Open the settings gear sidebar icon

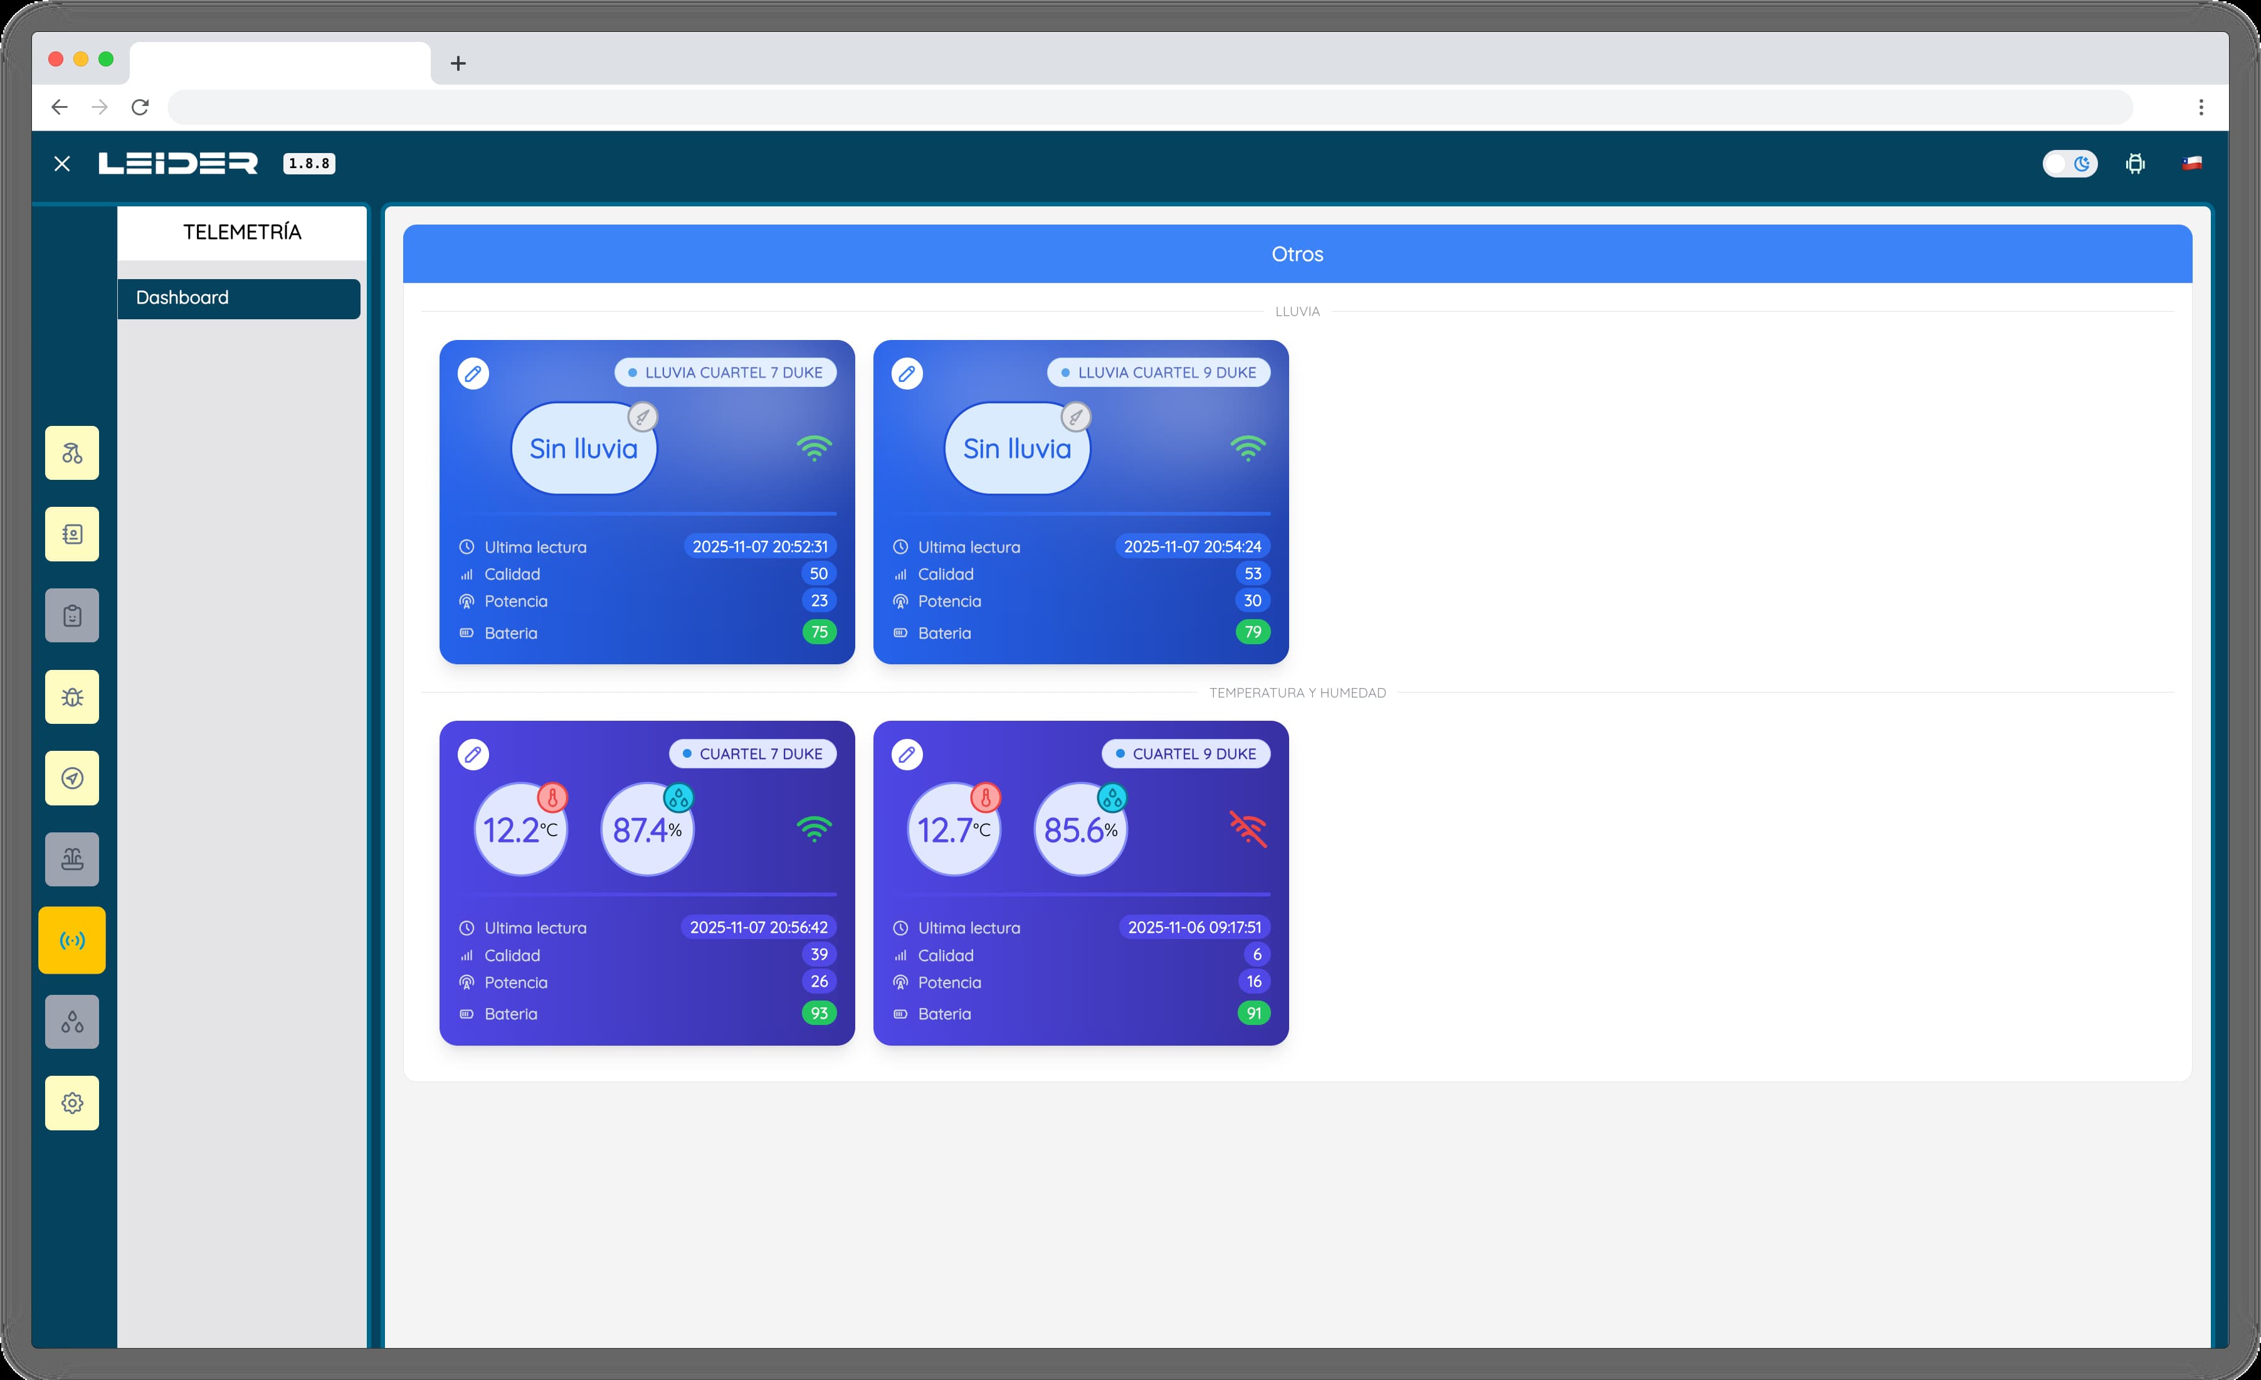click(73, 1103)
